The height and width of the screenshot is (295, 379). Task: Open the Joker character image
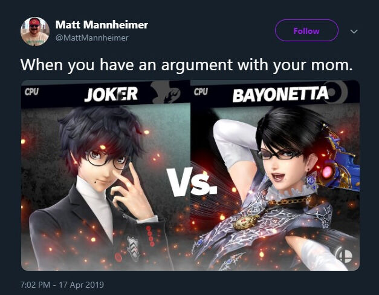tap(106, 175)
